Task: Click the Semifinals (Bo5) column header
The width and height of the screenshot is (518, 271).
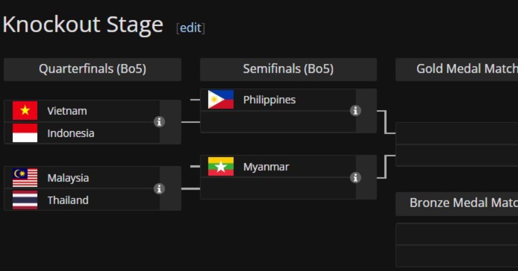Action: 288,69
